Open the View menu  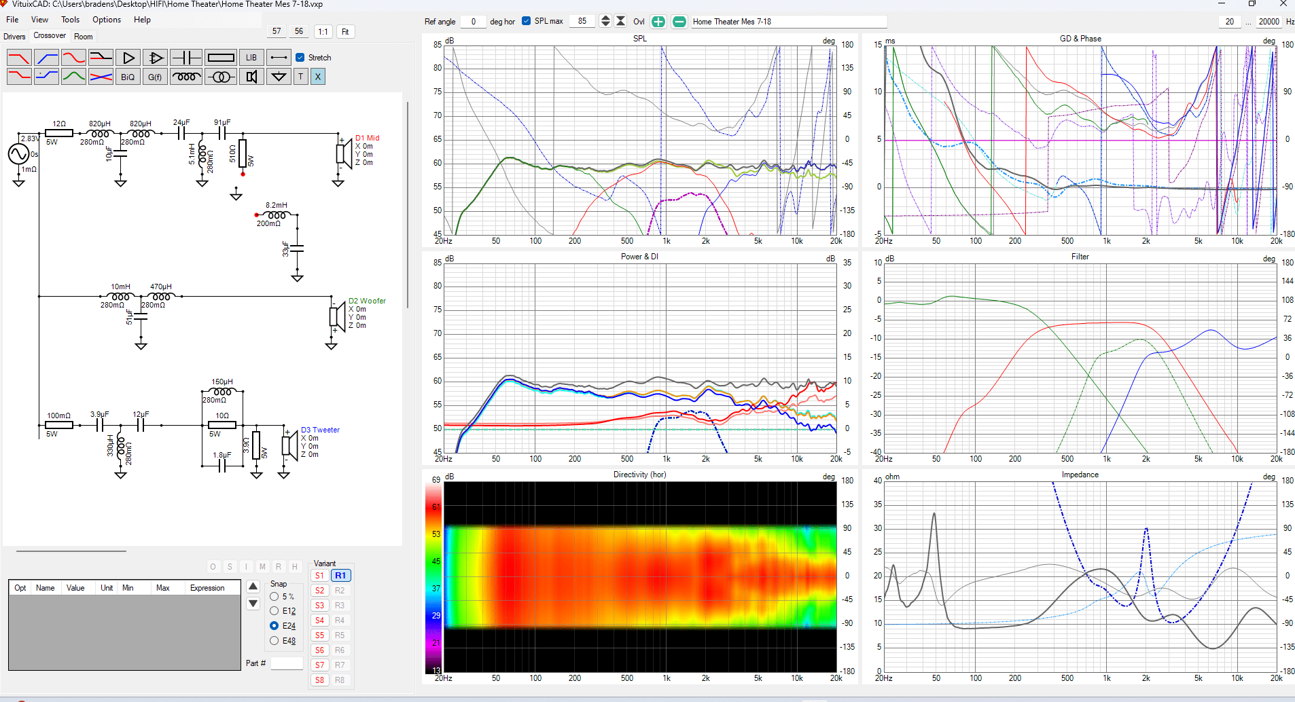tap(40, 20)
